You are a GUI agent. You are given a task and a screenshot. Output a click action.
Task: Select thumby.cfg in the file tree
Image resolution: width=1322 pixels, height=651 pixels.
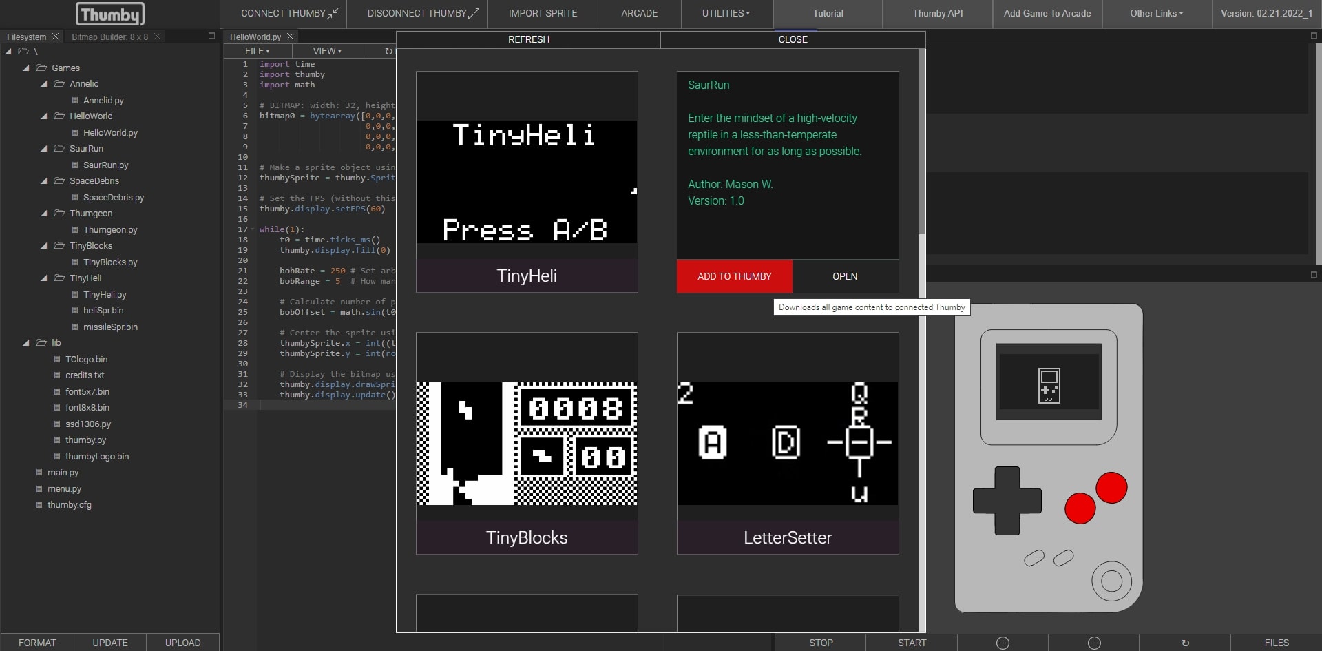(x=69, y=505)
